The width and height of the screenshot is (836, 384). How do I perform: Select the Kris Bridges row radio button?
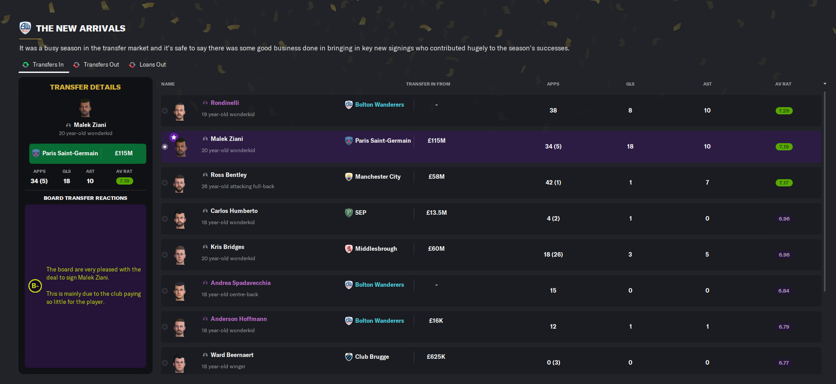click(165, 255)
